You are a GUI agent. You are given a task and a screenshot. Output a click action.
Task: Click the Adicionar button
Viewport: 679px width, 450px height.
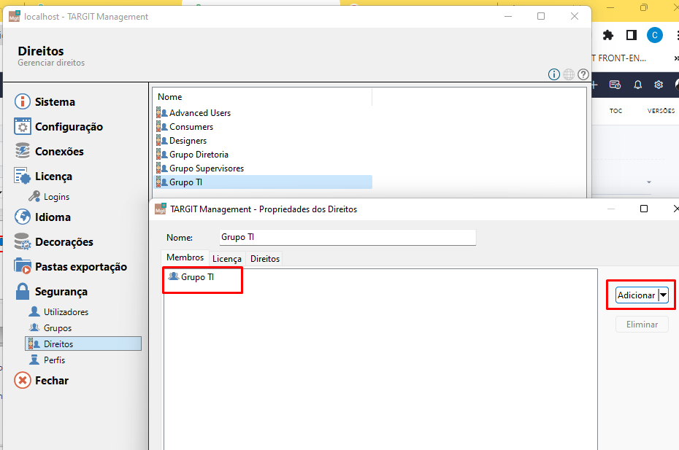(637, 295)
